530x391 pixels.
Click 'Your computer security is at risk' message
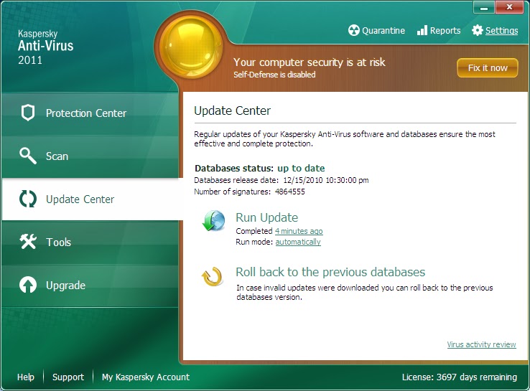pos(310,62)
